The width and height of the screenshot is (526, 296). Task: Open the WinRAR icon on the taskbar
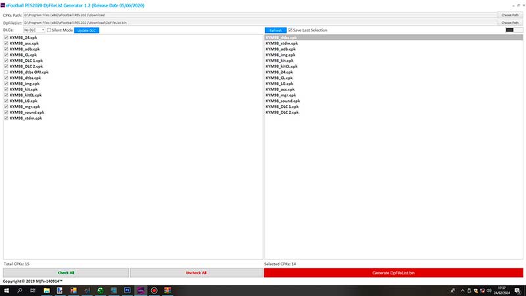(x=168, y=290)
